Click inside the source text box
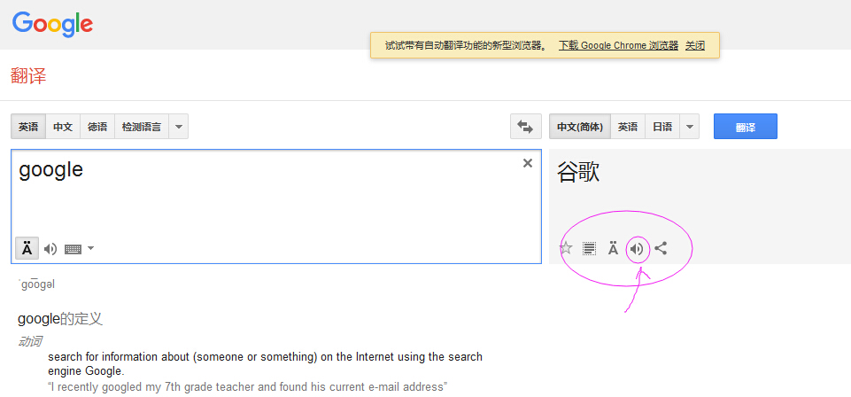The image size is (851, 397). pyautogui.click(x=266, y=199)
